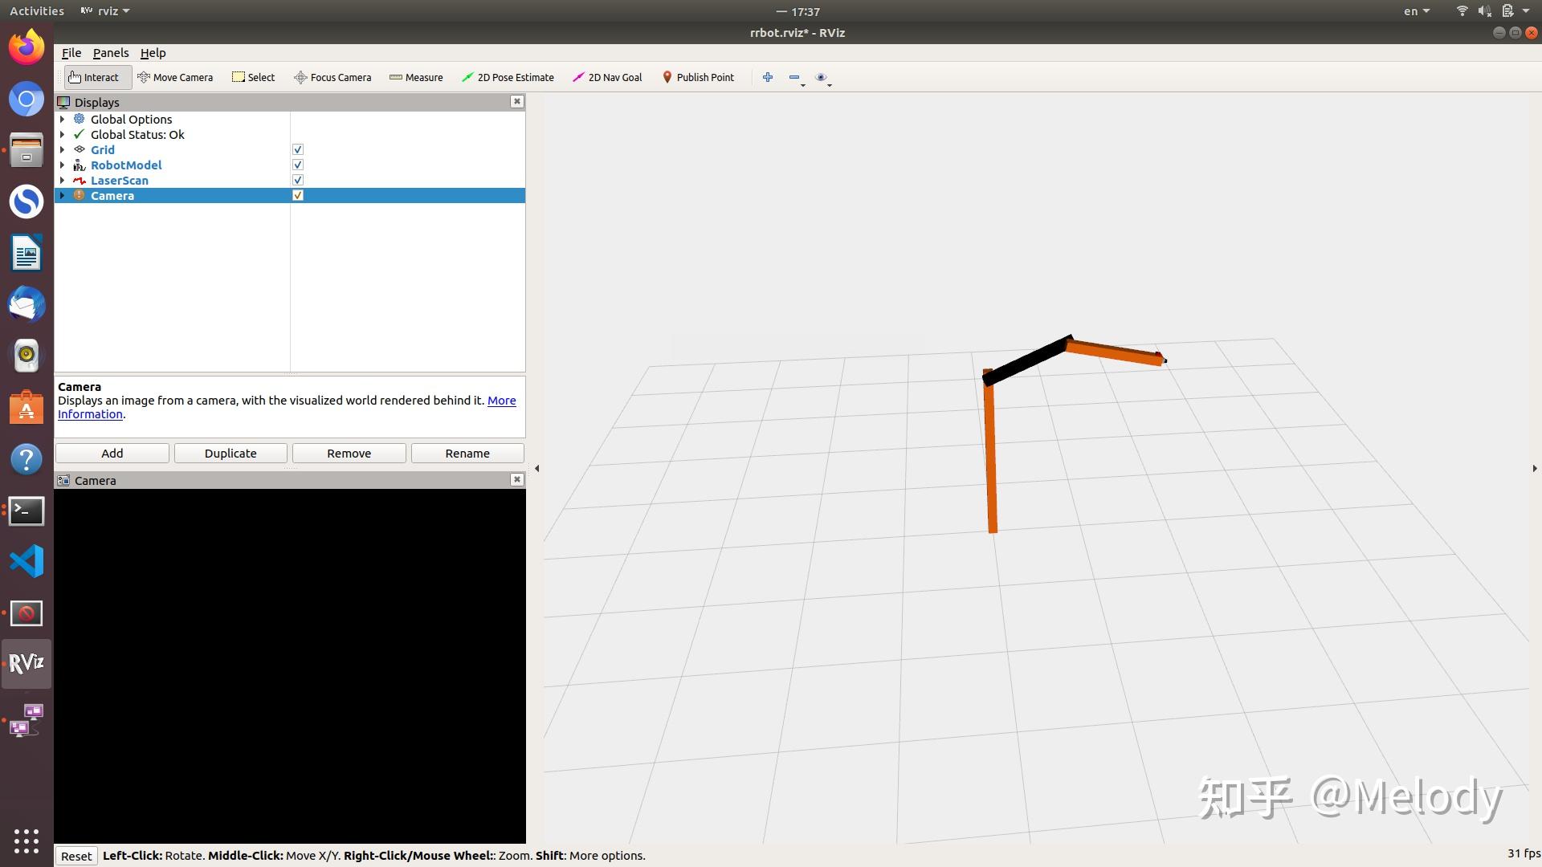This screenshot has height=867, width=1542.
Task: Disable the RobotModel display checkbox
Action: coord(298,165)
